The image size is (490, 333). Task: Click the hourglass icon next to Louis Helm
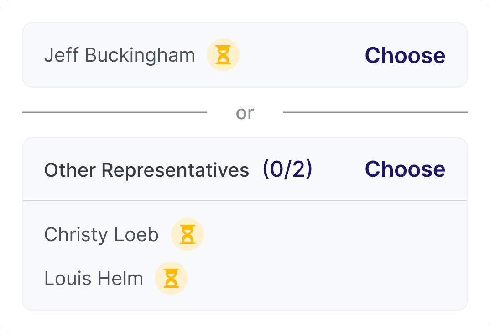[171, 278]
